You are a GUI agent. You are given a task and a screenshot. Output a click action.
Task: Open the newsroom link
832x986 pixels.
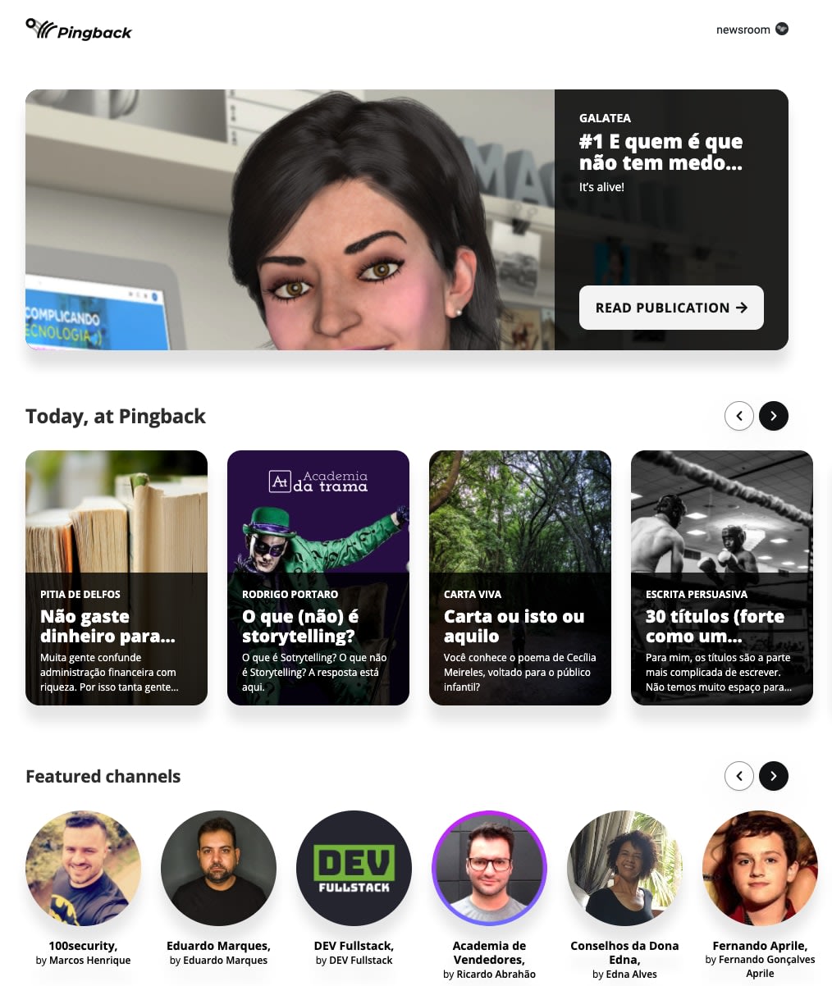click(743, 30)
